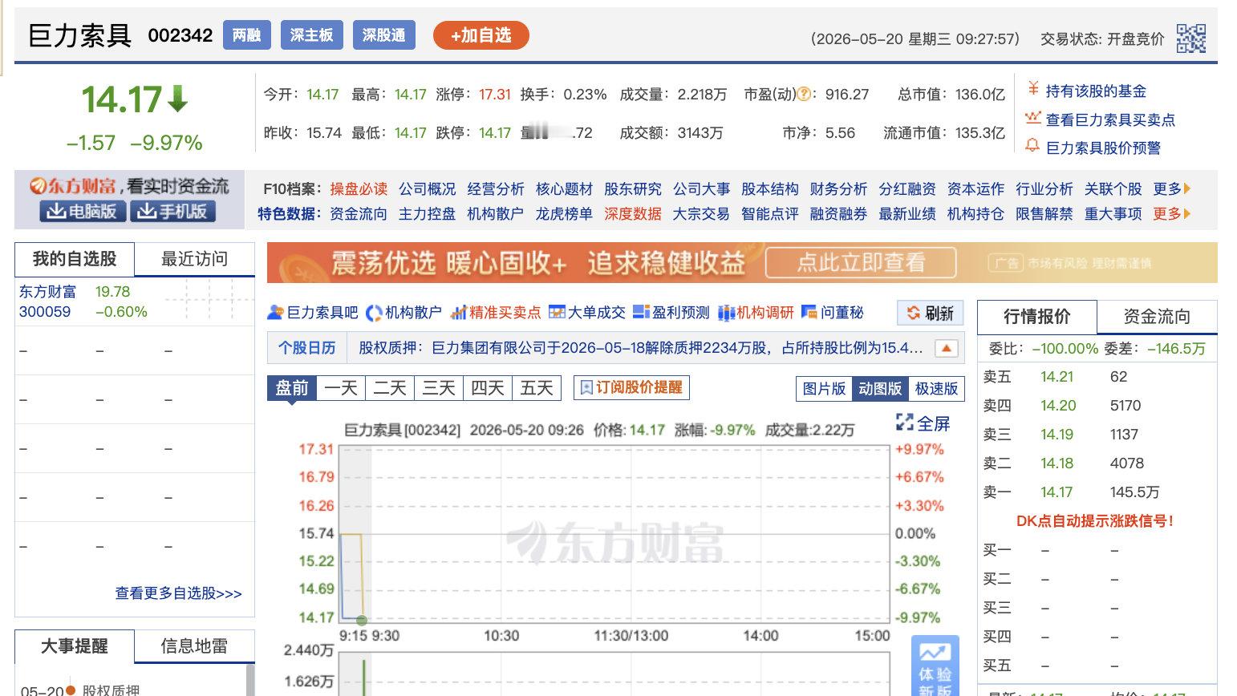Click the 市盈(动) help question icon

tap(803, 95)
